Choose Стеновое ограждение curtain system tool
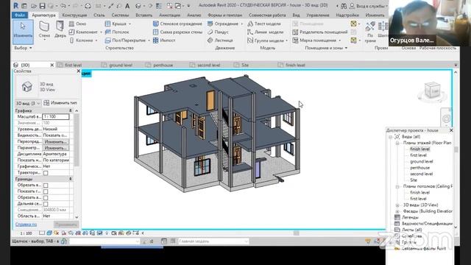Image resolution: width=471 pixels, height=265 pixels. [x=177, y=24]
